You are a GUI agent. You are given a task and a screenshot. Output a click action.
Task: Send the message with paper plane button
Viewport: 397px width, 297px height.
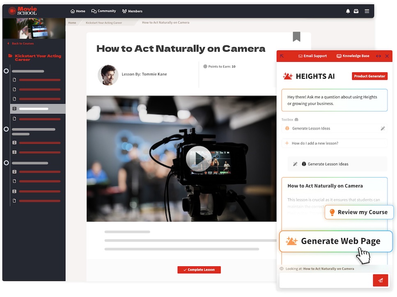point(380,280)
